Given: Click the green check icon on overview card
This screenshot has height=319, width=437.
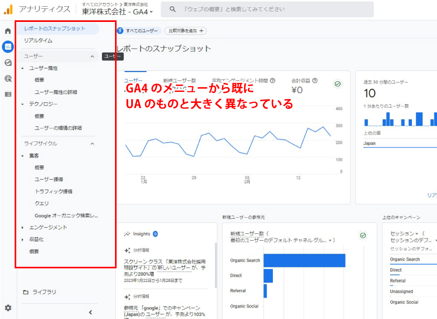Looking at the screenshot, I should pyautogui.click(x=337, y=84).
